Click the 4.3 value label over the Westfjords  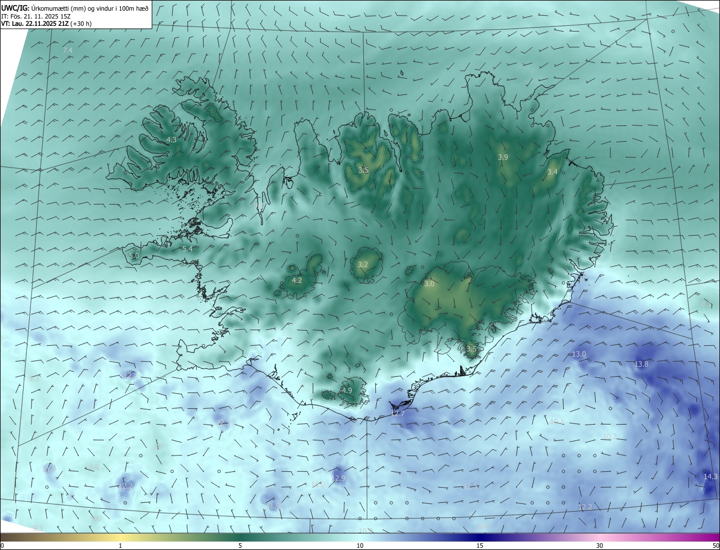pos(172,139)
